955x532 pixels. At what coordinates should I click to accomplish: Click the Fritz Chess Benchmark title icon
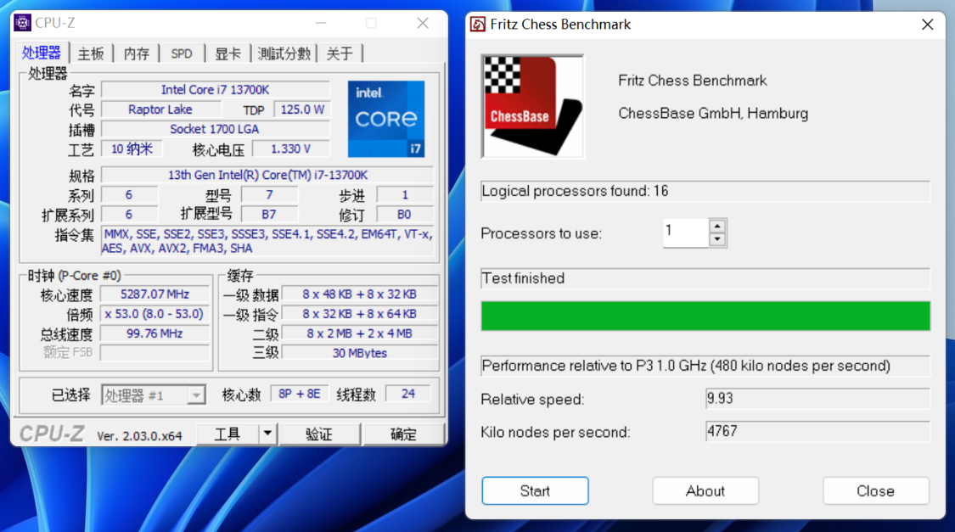pyautogui.click(x=478, y=25)
